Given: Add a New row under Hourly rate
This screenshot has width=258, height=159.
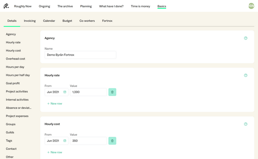Looking at the screenshot, I should coord(55,103).
